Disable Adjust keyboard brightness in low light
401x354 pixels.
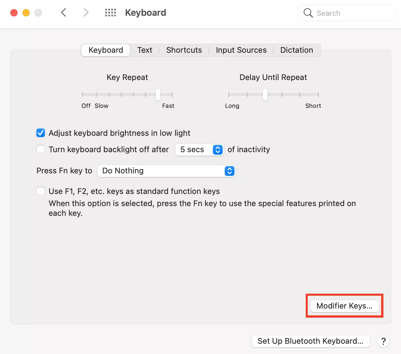41,133
